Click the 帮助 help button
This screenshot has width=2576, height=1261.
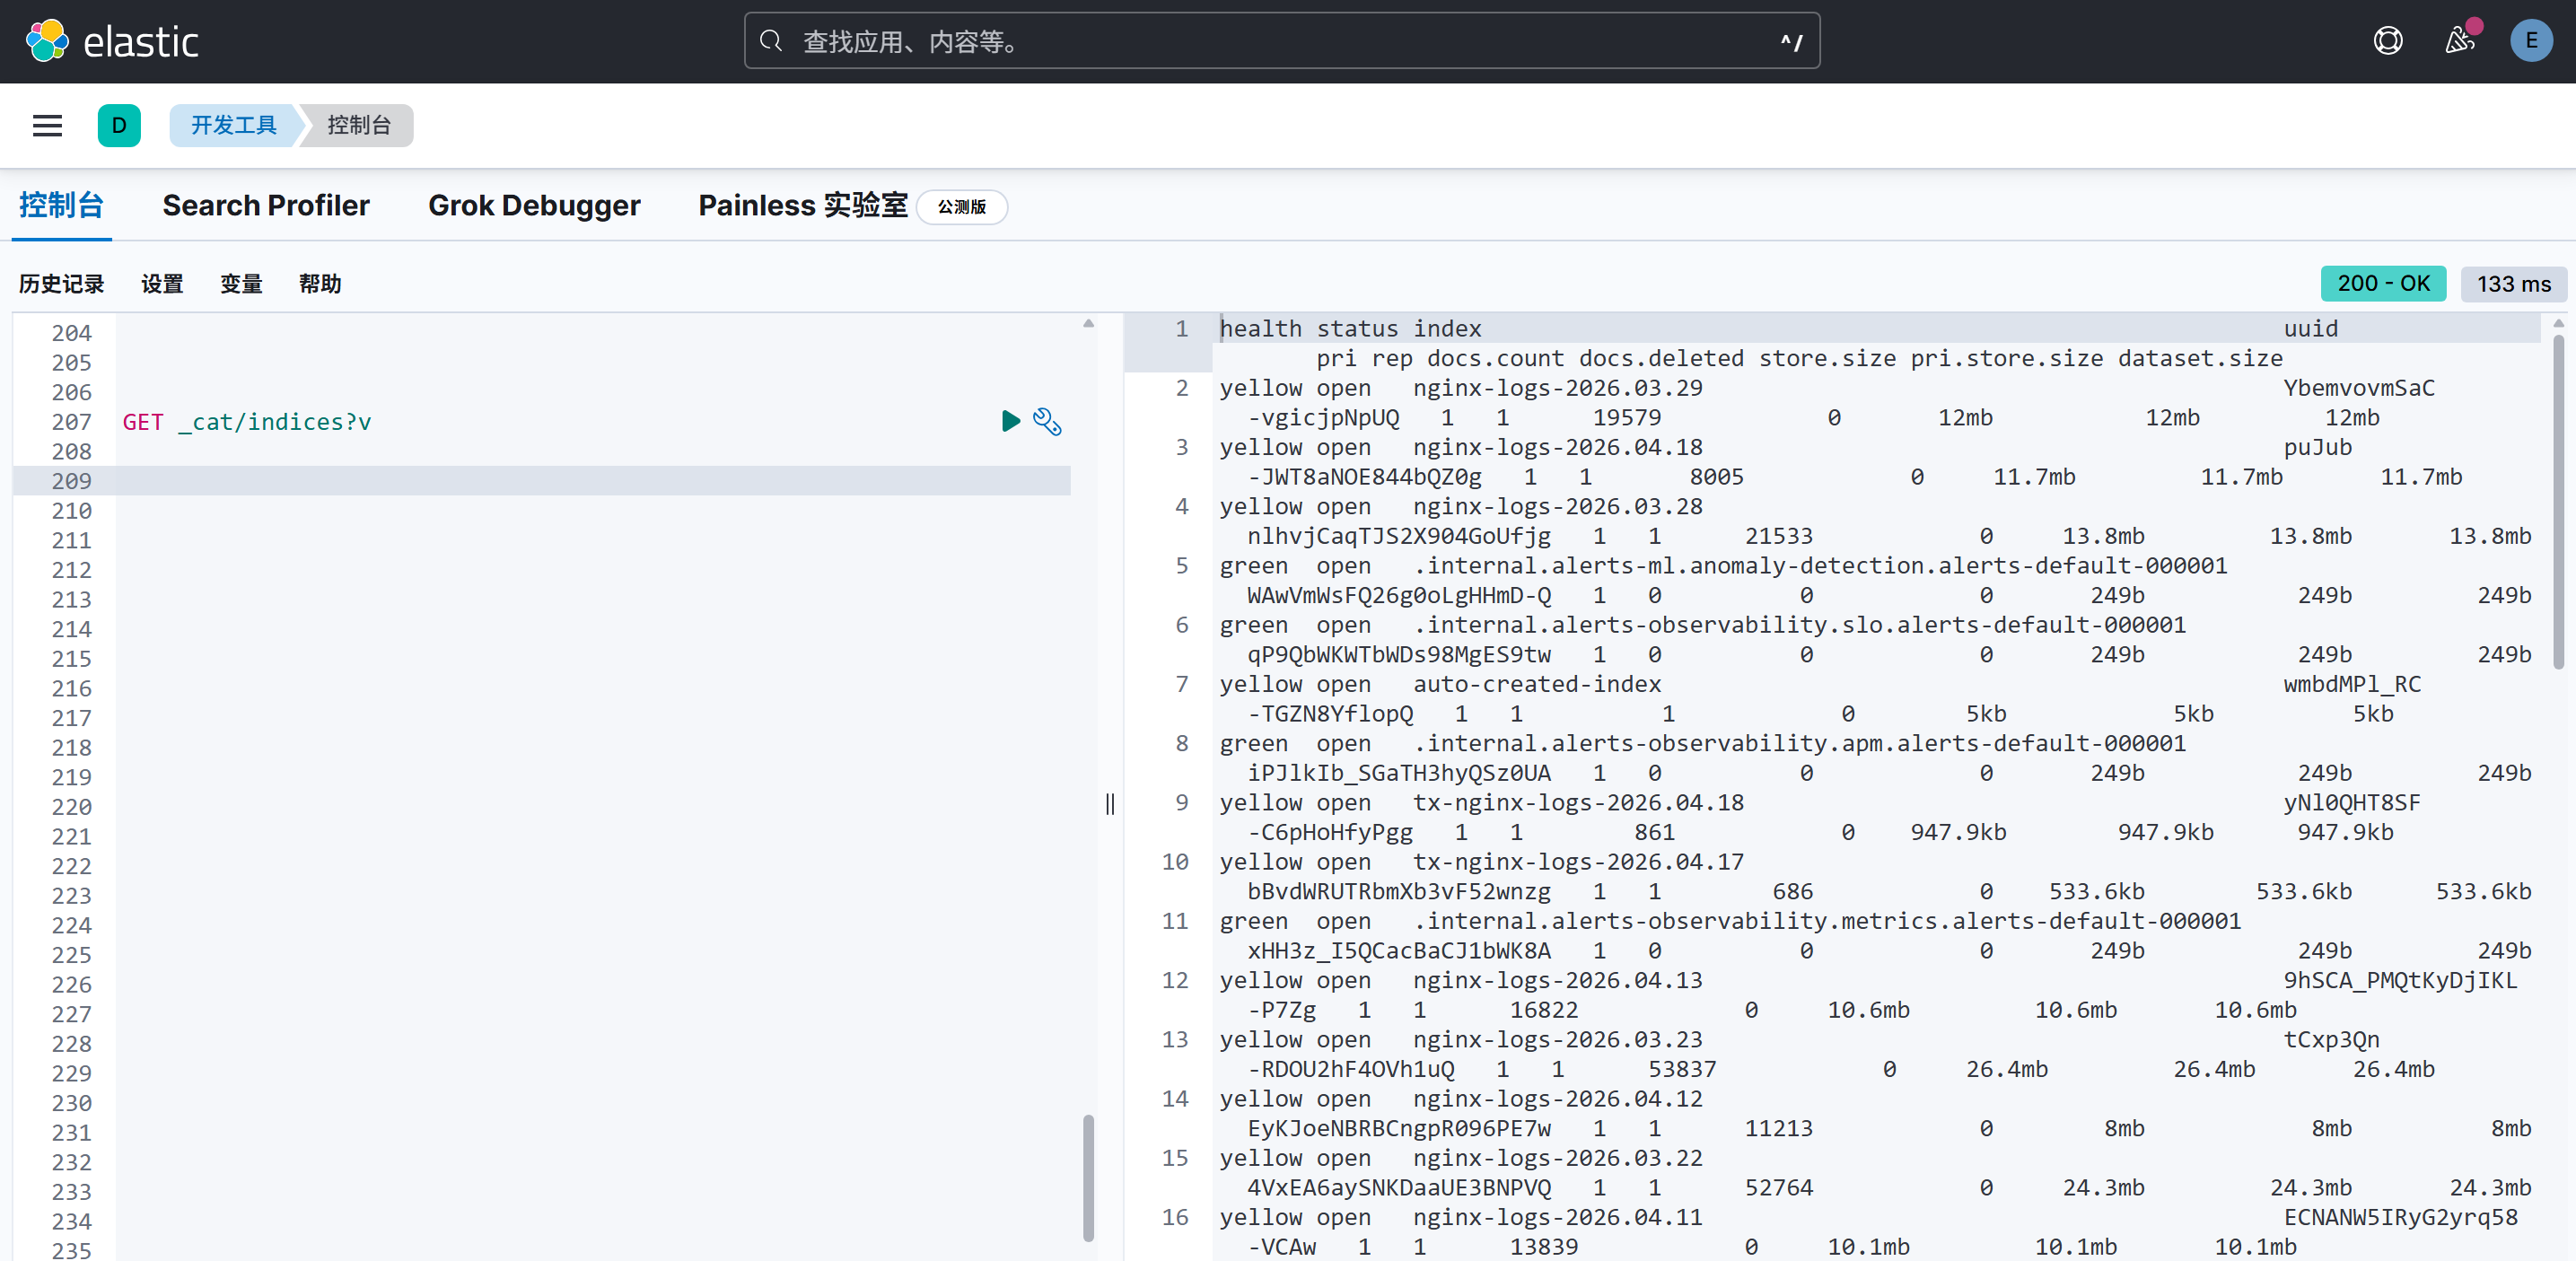click(320, 284)
